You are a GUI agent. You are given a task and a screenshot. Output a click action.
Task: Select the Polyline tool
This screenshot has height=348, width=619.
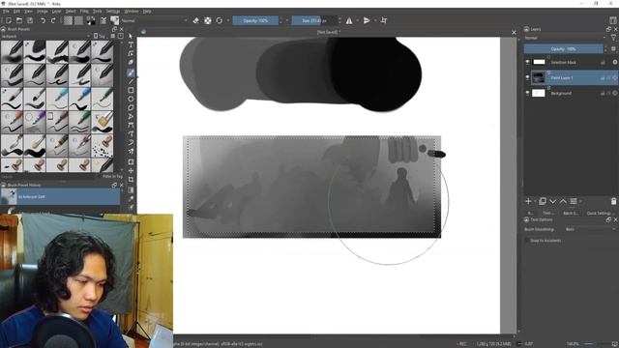[x=131, y=116]
